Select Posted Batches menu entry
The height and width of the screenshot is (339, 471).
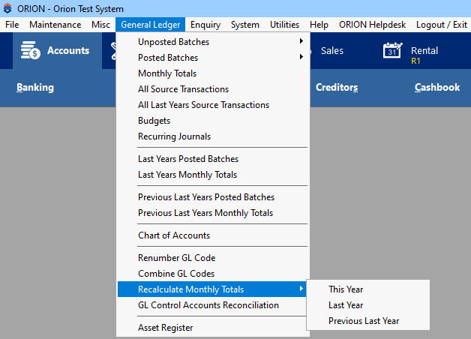212,57
